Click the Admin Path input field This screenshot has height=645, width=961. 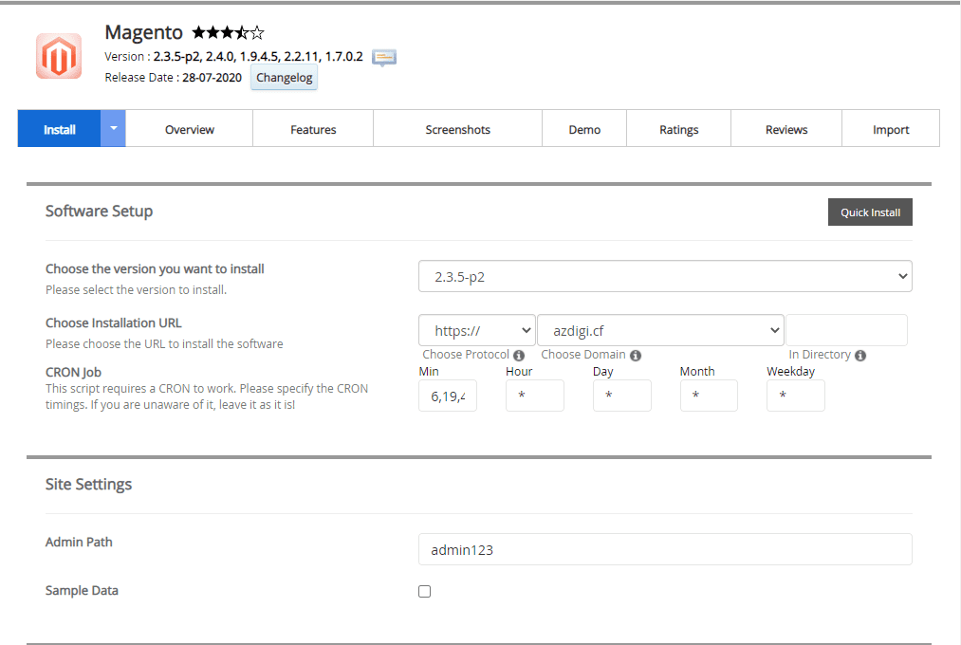[x=664, y=548]
